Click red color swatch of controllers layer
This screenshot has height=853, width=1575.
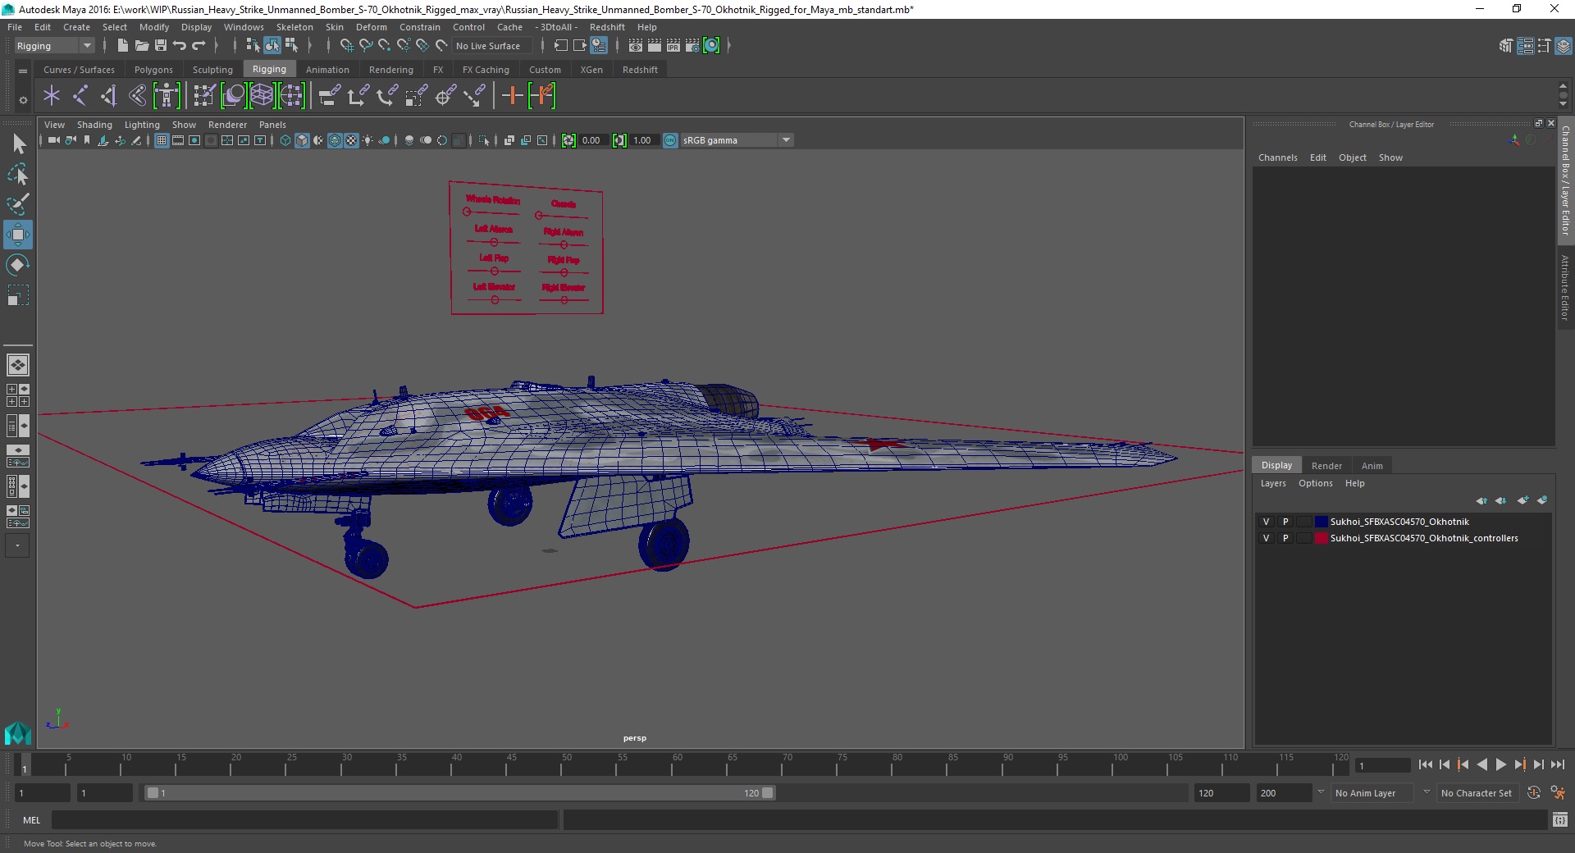[x=1321, y=538]
